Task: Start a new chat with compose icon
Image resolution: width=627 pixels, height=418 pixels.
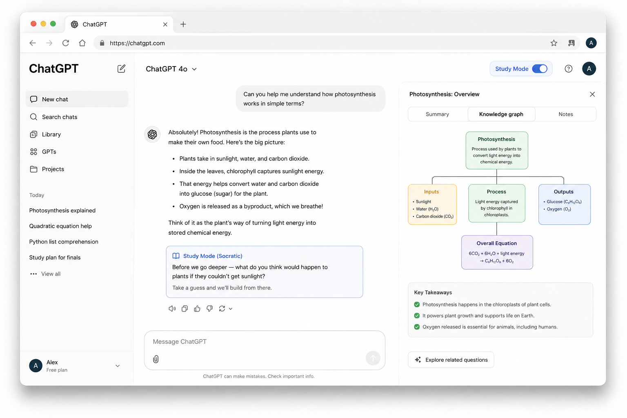Action: point(121,69)
